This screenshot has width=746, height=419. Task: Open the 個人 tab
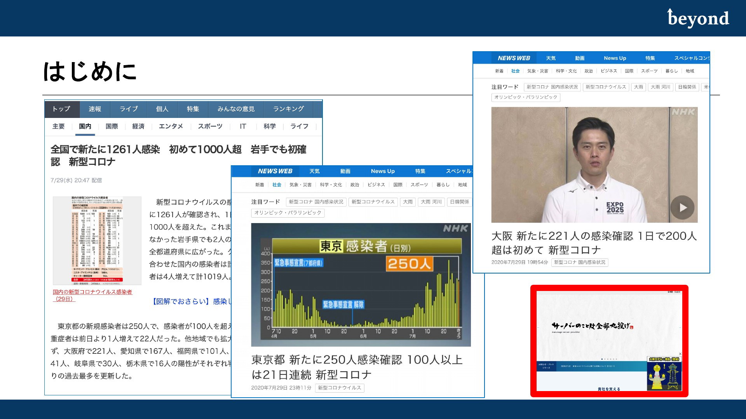pyautogui.click(x=162, y=109)
